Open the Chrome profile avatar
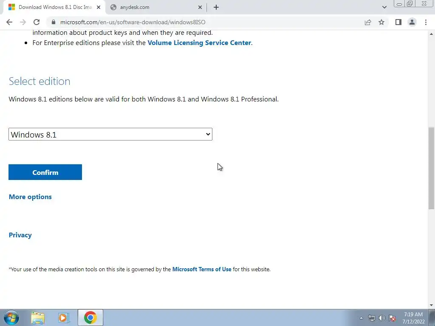Viewport: 435px width, 326px height. [412, 22]
